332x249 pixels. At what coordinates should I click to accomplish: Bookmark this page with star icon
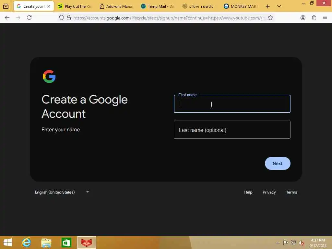point(270,18)
